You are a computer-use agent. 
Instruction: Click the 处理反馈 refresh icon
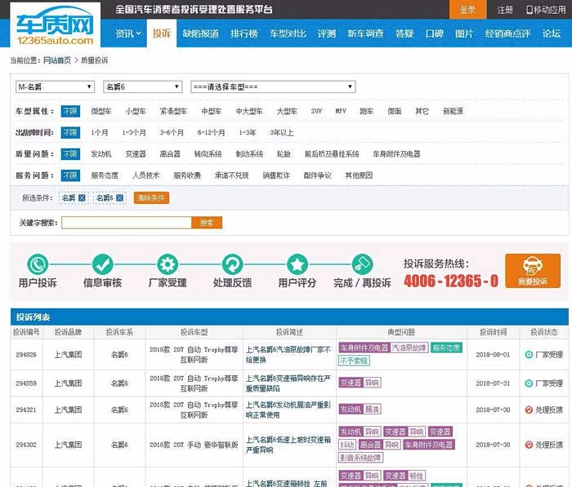pos(232,264)
